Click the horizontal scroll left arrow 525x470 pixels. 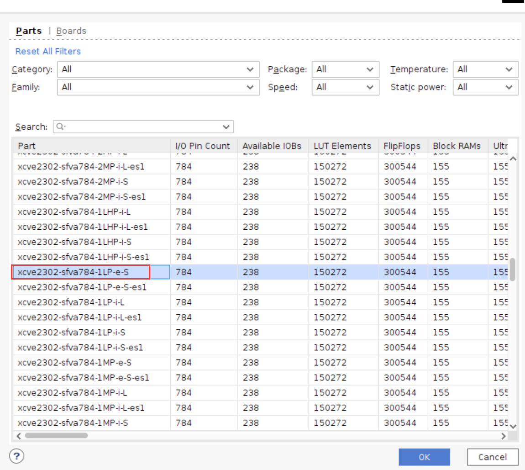(x=19, y=435)
